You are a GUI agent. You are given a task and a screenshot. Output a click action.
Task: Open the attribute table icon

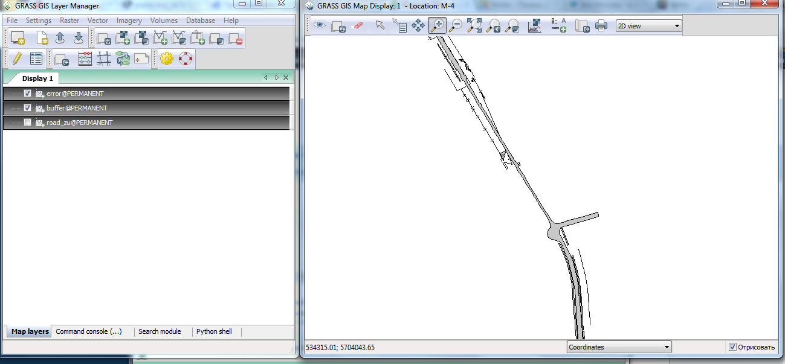[x=36, y=59]
